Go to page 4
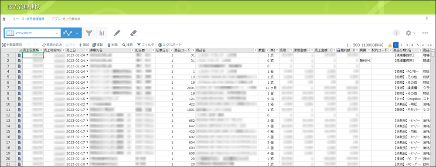436x167 pixels. click(412, 45)
